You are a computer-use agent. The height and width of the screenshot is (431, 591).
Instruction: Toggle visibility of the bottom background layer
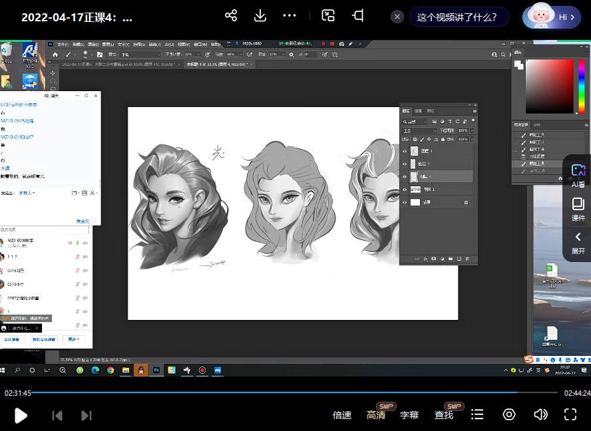(x=405, y=202)
